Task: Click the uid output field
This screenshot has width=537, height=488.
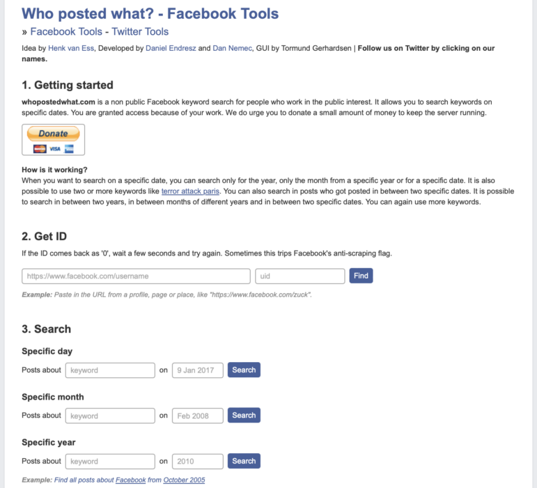Action: pyautogui.click(x=299, y=276)
